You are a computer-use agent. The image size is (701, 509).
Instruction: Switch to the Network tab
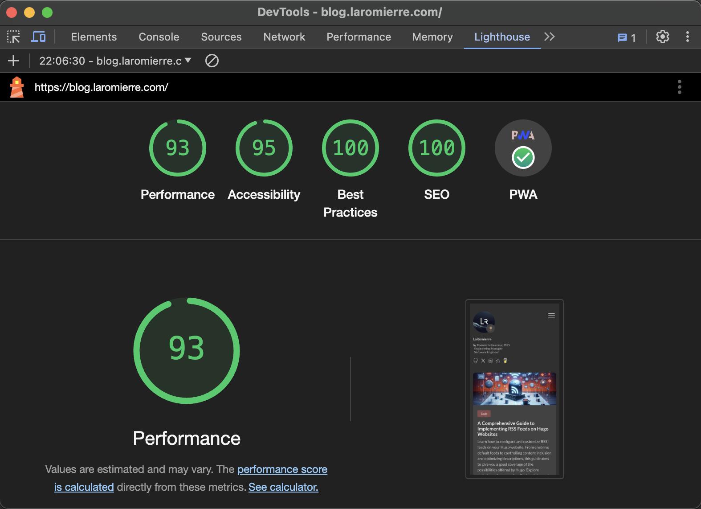(284, 37)
